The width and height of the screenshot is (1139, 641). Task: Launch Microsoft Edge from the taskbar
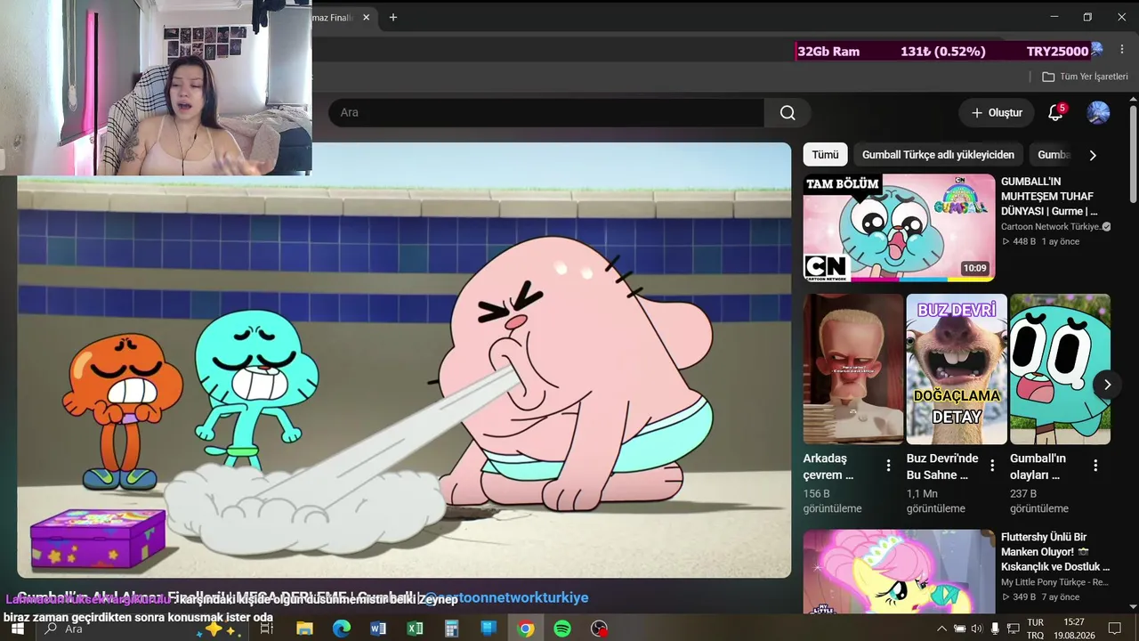click(x=342, y=629)
